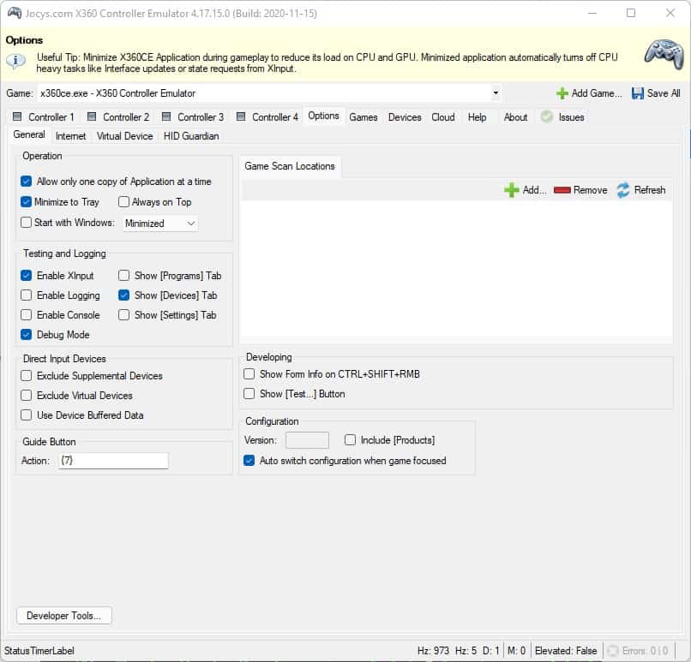The height and width of the screenshot is (662, 691).
Task: Click the blue info tip icon
Action: pyautogui.click(x=15, y=60)
